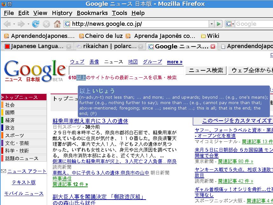The image size is (273, 205).
Task: Switch to the rikaichan tab
Action: [x=107, y=46]
